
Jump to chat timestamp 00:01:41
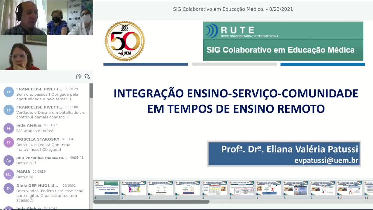(68, 139)
